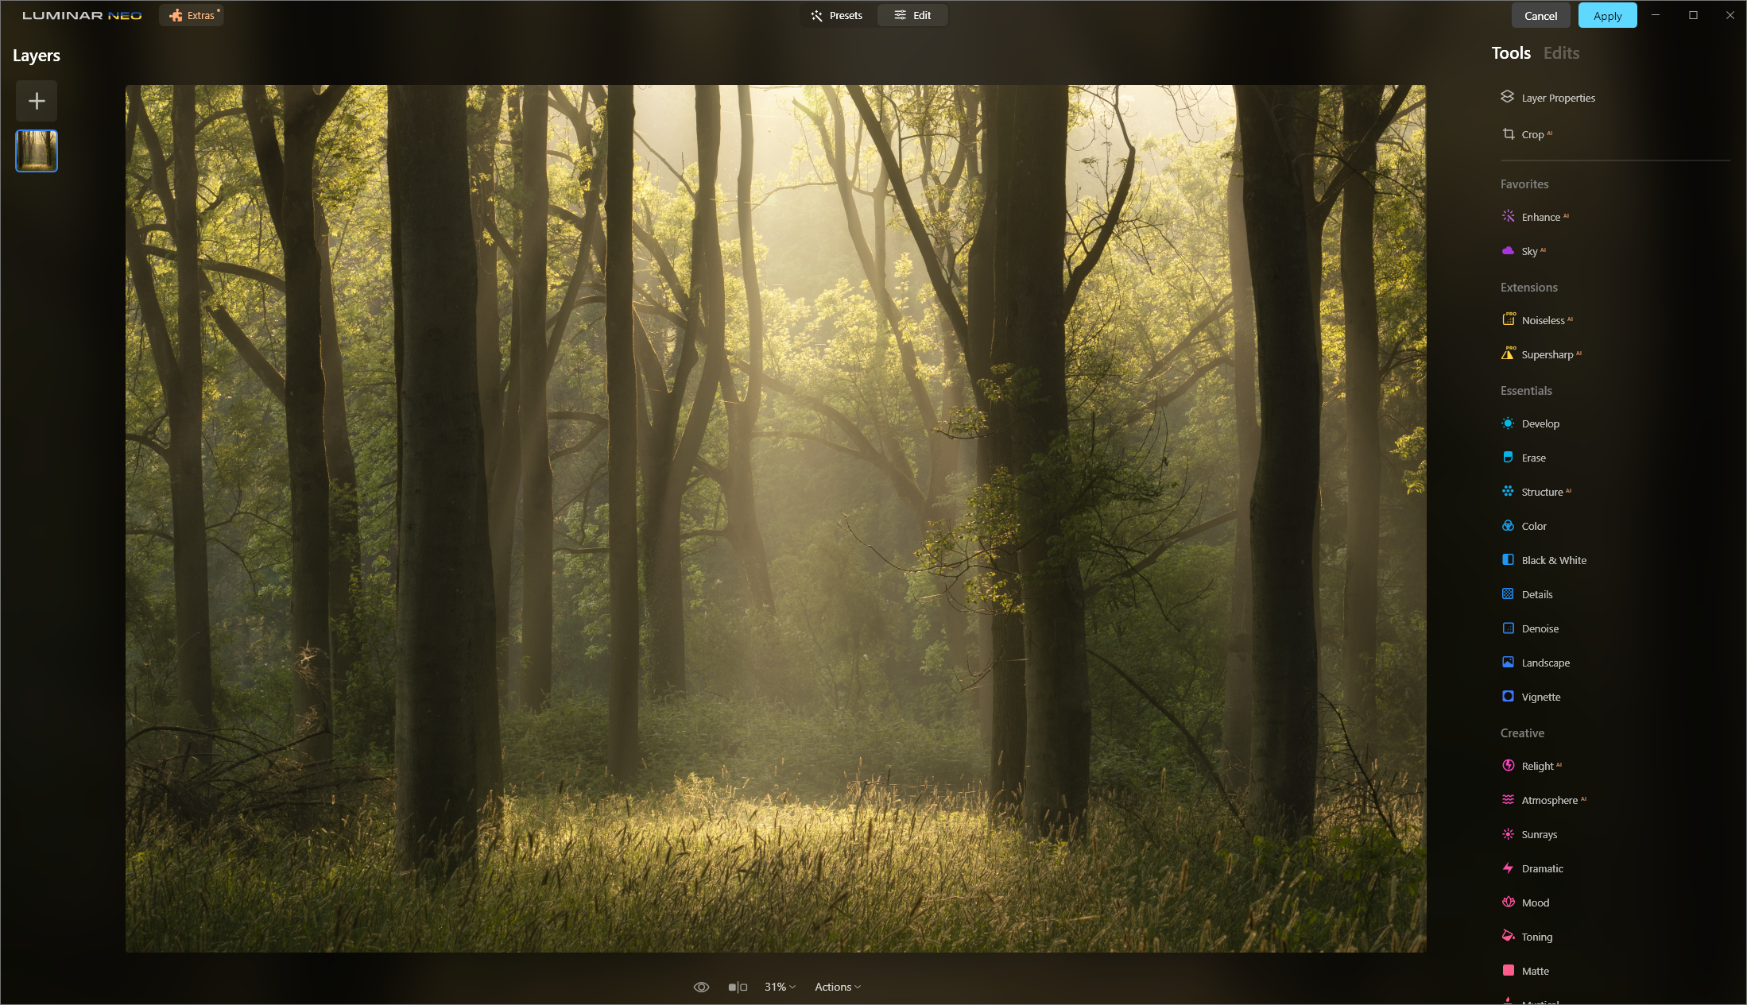Click the Cancel button
This screenshot has height=1005, width=1747.
[x=1540, y=16]
